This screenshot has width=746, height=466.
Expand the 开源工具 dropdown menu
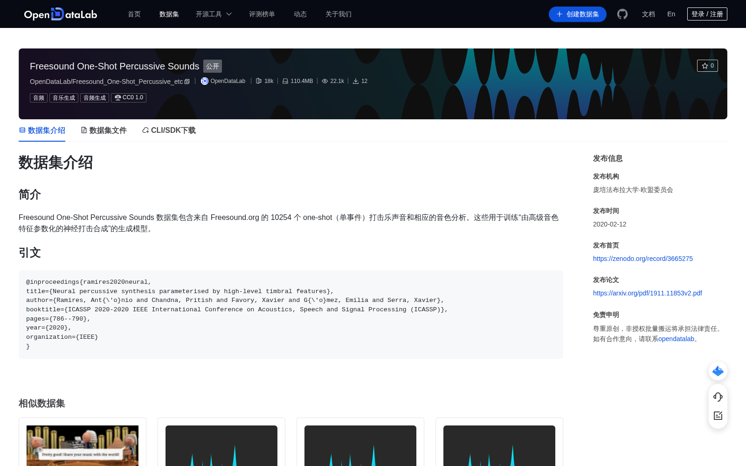214,14
